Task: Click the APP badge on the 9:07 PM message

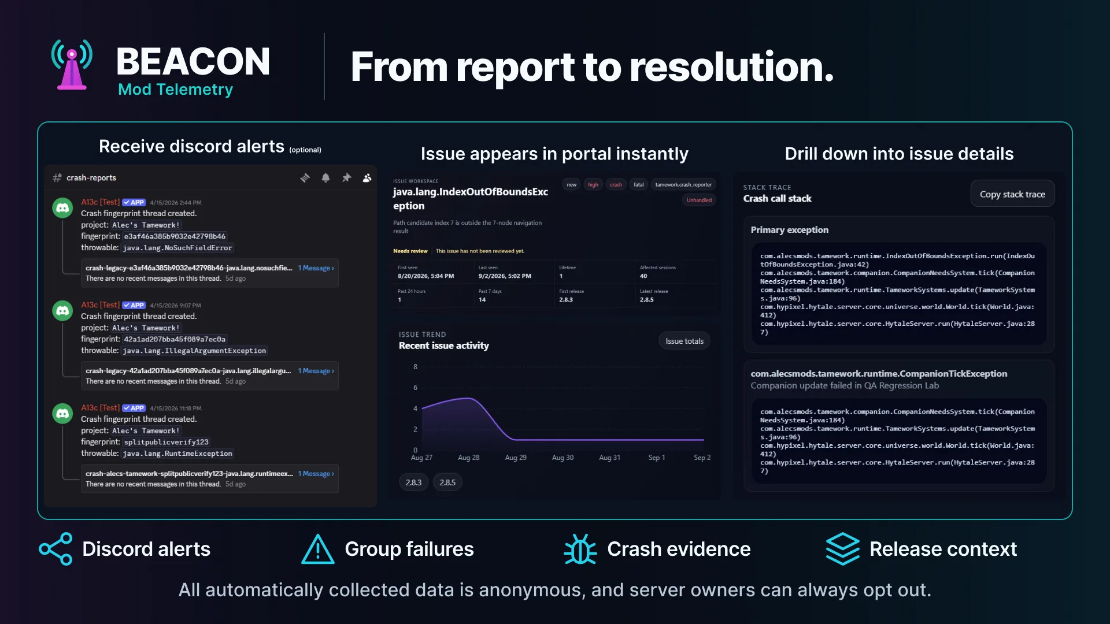Action: (134, 306)
